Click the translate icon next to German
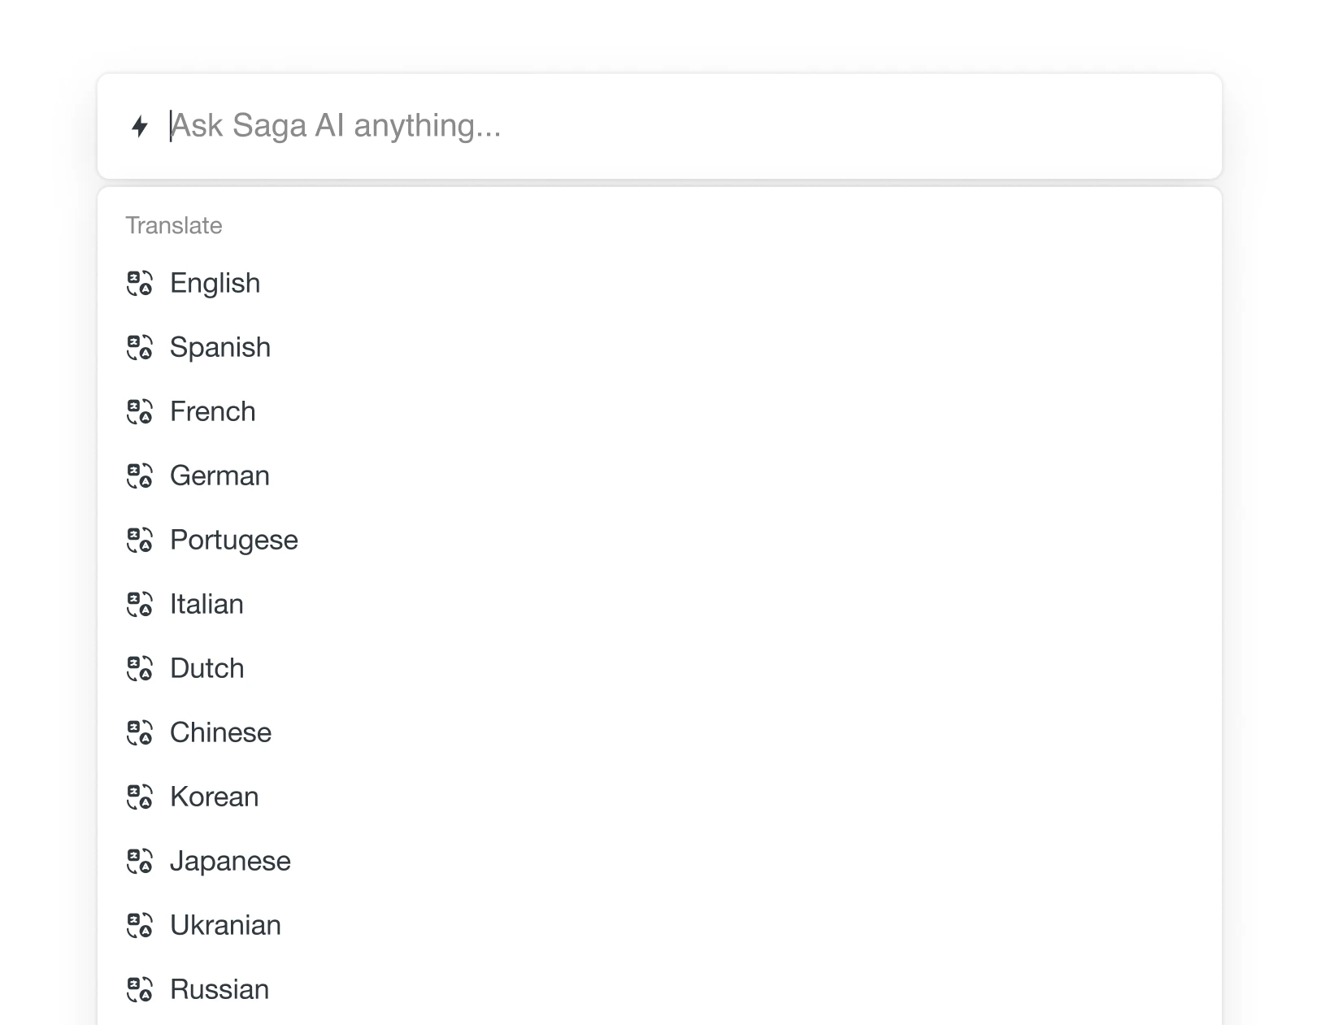Image resolution: width=1317 pixels, height=1025 pixels. 140,476
